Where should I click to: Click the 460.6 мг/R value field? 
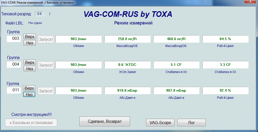(x=176, y=39)
